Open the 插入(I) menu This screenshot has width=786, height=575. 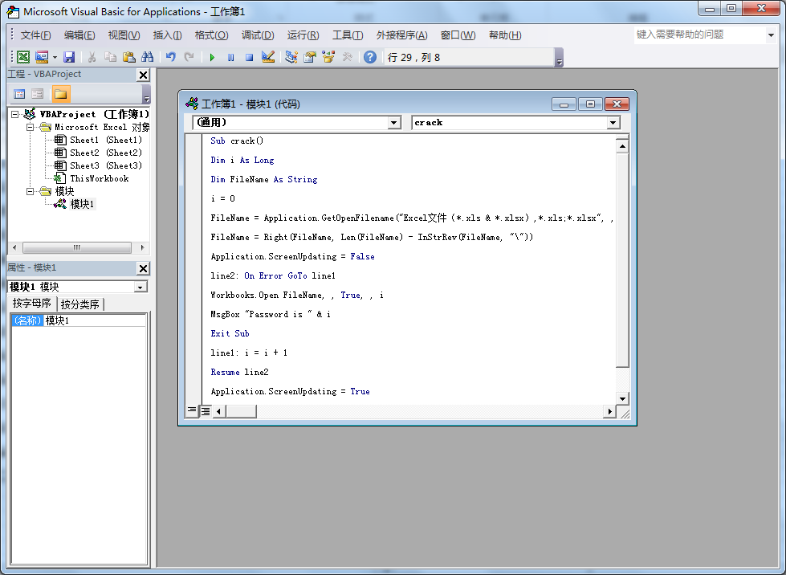pyautogui.click(x=167, y=35)
